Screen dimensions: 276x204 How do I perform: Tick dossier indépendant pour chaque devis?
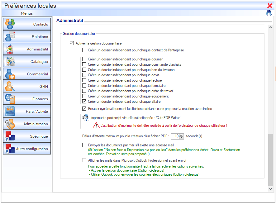(84, 75)
